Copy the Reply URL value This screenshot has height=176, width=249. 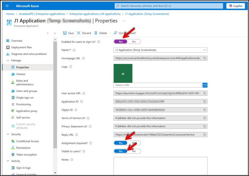pos(205,135)
